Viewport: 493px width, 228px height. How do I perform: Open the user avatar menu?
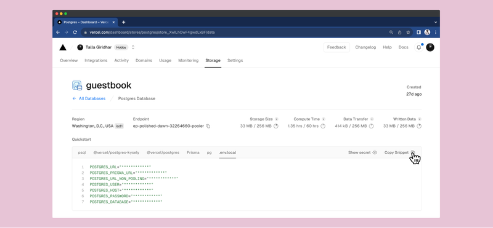point(430,47)
